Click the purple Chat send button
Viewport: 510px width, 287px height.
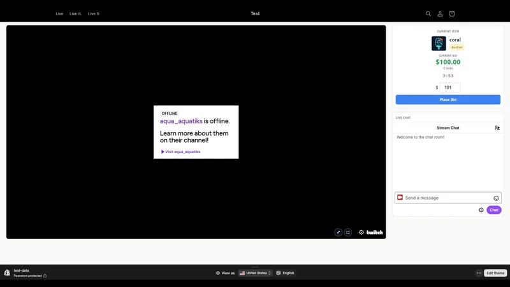pyautogui.click(x=493, y=210)
